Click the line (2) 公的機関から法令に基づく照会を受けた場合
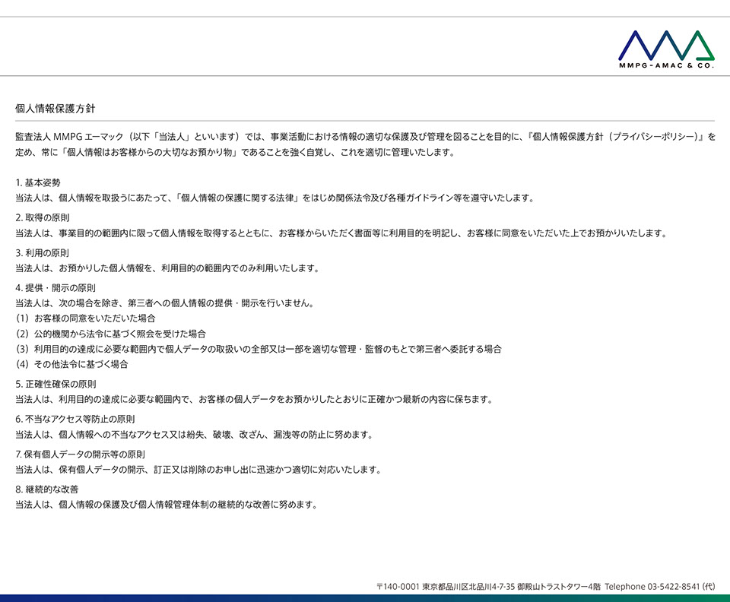730x602 pixels. pyautogui.click(x=111, y=334)
